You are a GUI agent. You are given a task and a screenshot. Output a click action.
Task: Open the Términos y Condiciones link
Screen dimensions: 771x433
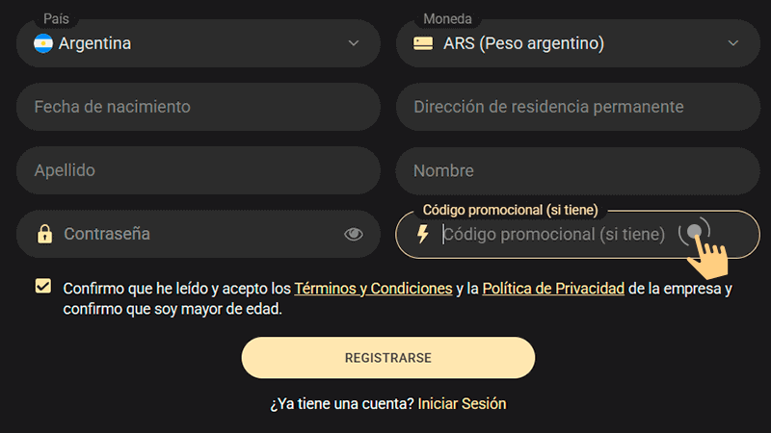point(373,288)
